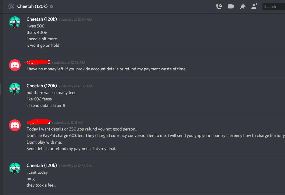The height and width of the screenshot is (195, 285).
Task: Start a video call
Action: point(231,6)
